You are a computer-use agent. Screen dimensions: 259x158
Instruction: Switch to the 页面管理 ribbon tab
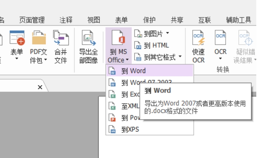pyautogui.click(x=32, y=20)
